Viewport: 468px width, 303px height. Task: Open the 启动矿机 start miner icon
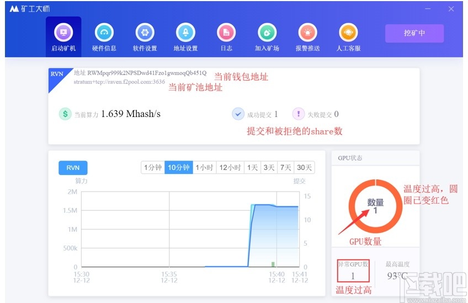point(63,32)
